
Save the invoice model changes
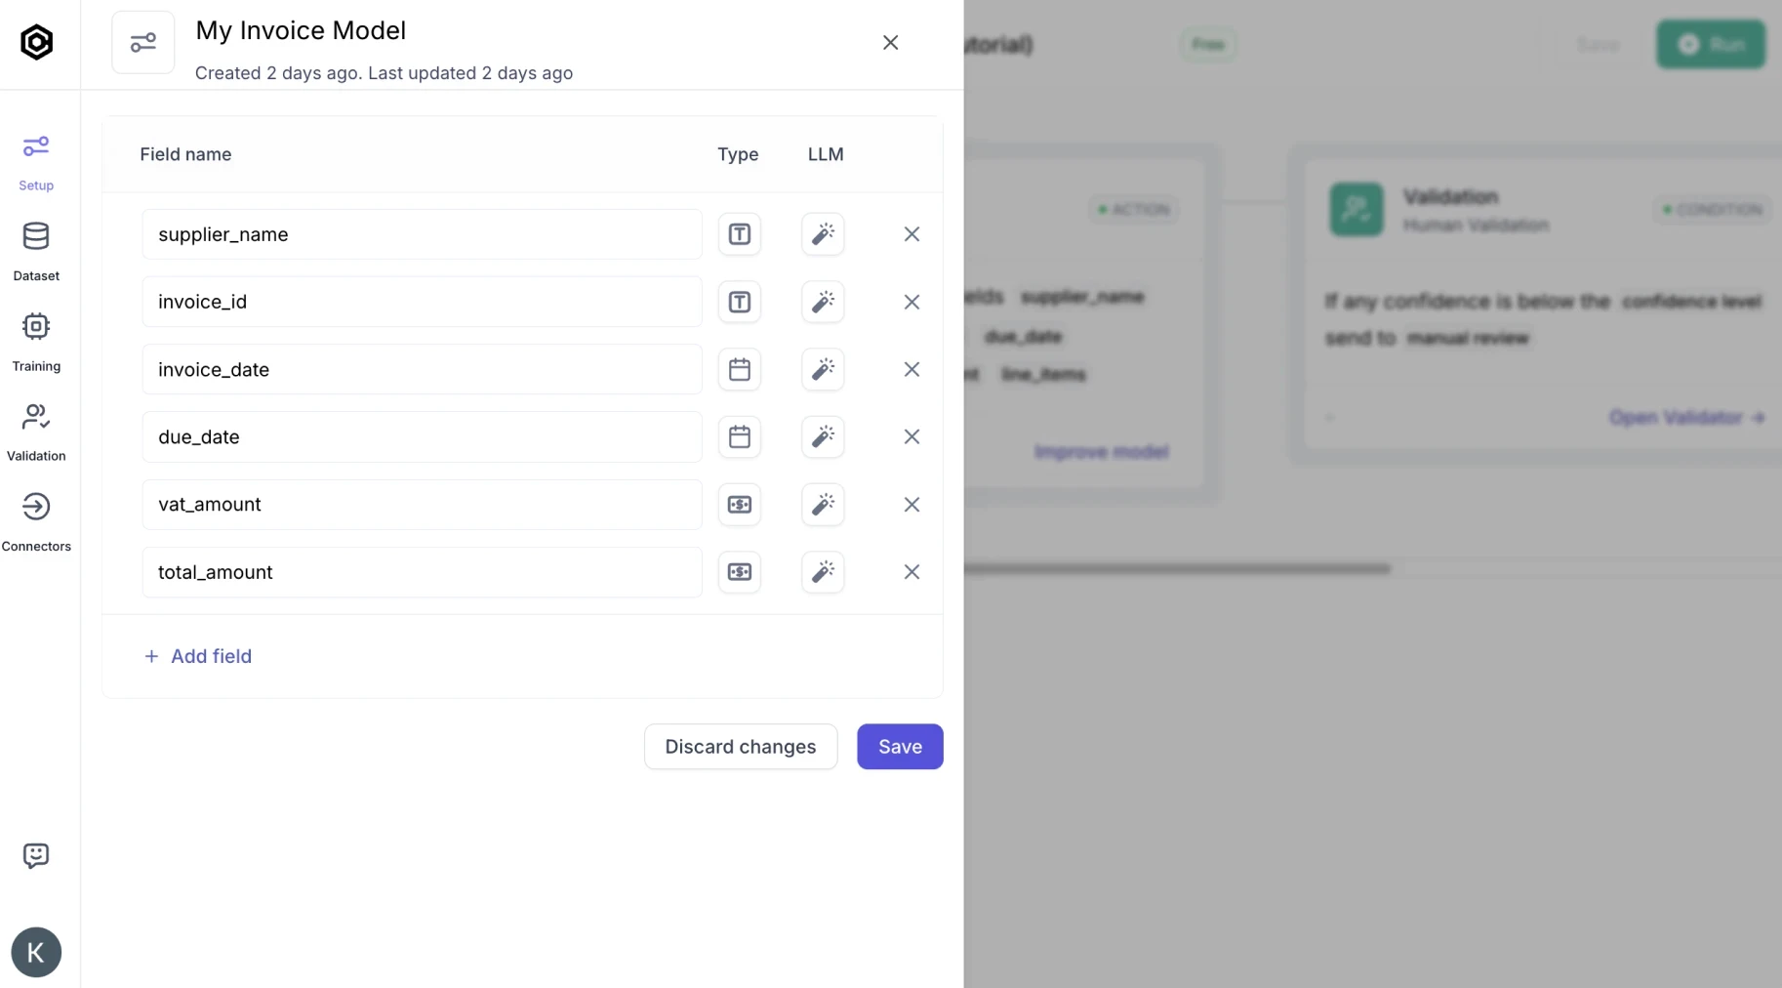[899, 746]
